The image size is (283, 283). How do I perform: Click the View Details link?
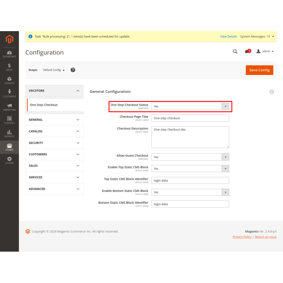click(x=228, y=36)
